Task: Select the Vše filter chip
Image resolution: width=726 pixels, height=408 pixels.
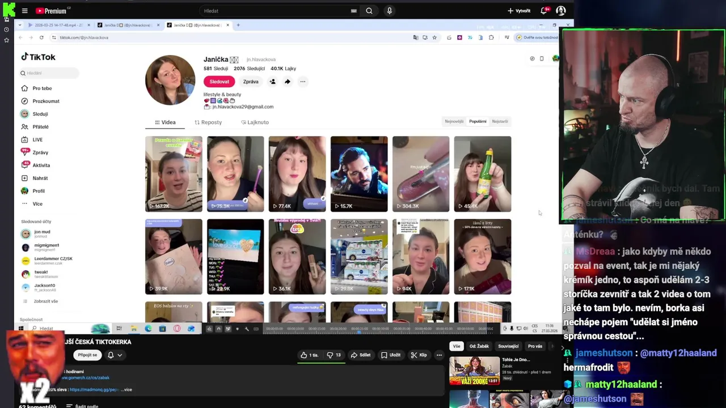Action: pos(457,346)
